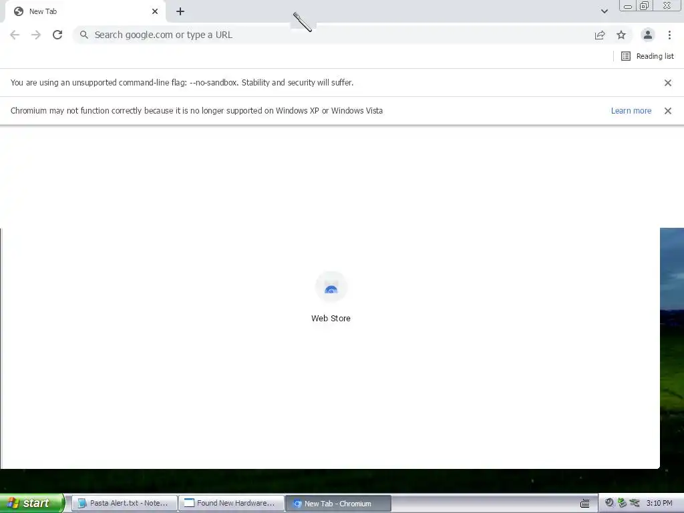Viewport: 684px width, 513px height.
Task: Share this page icon in address bar
Action: pyautogui.click(x=600, y=35)
